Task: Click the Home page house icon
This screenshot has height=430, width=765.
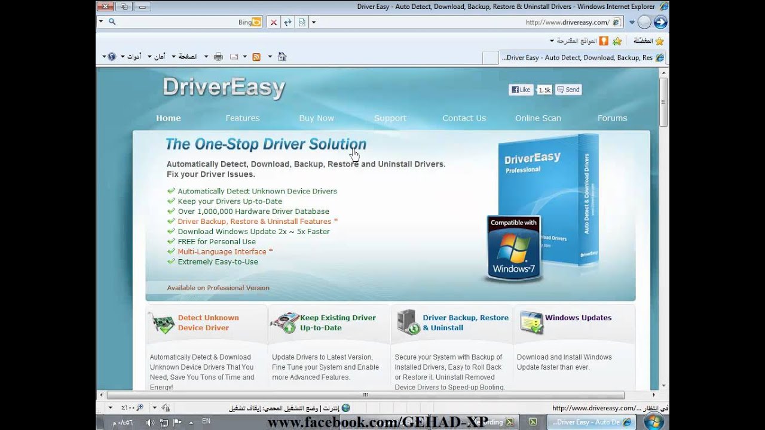Action: click(x=282, y=56)
